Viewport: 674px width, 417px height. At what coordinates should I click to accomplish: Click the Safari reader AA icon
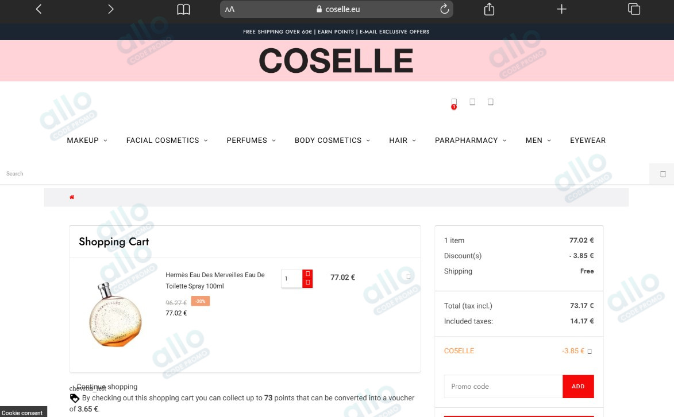pos(229,9)
